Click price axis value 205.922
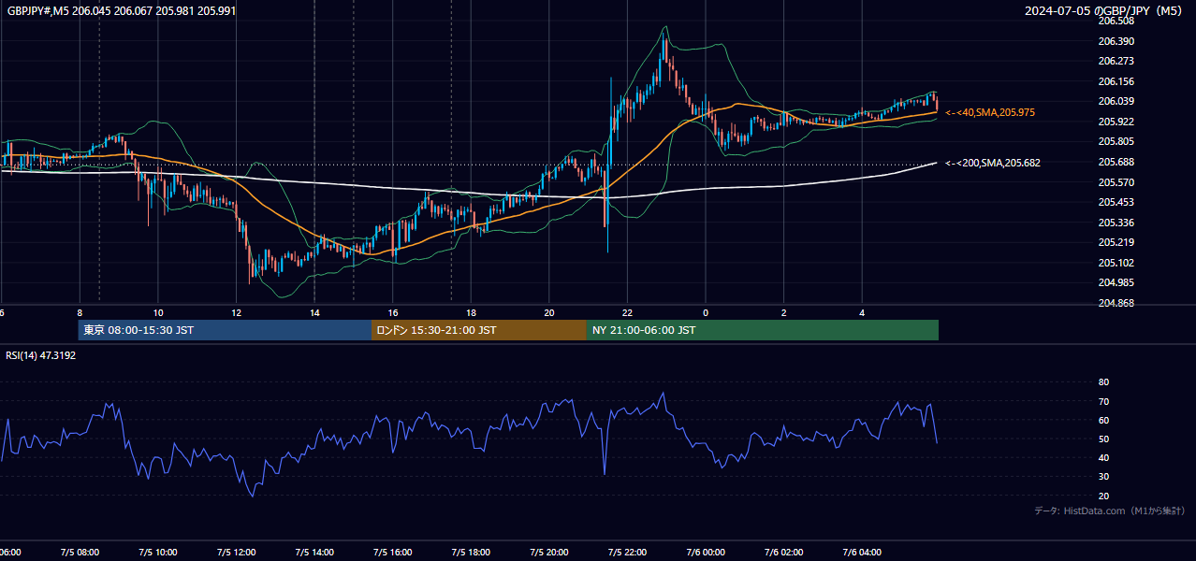Viewport: 1196px width, 561px height. [x=1116, y=122]
